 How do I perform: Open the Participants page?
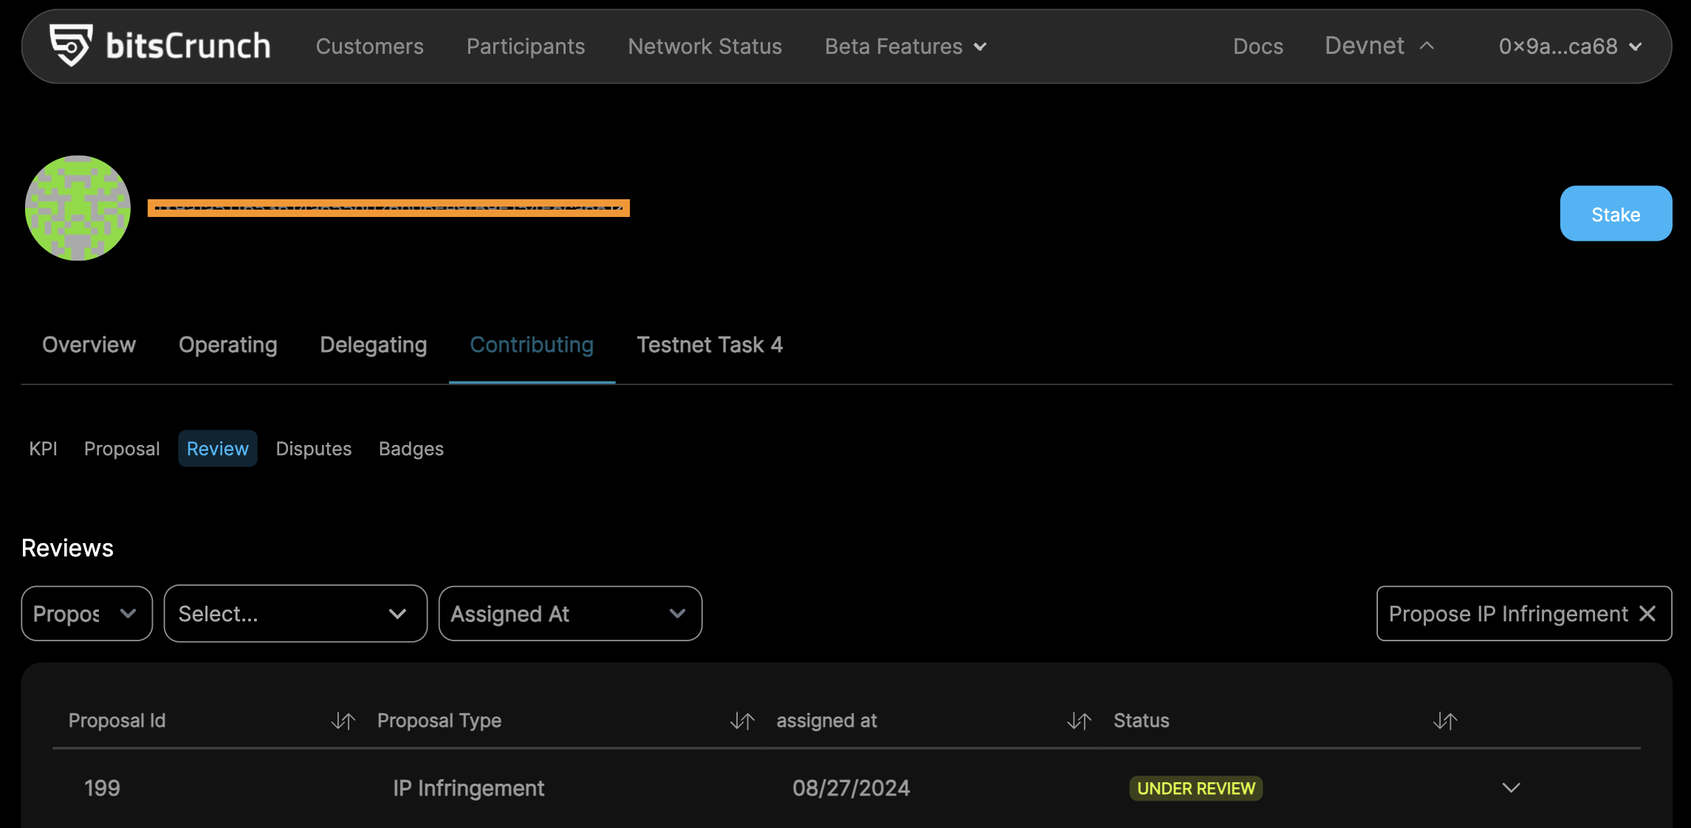[x=525, y=46]
